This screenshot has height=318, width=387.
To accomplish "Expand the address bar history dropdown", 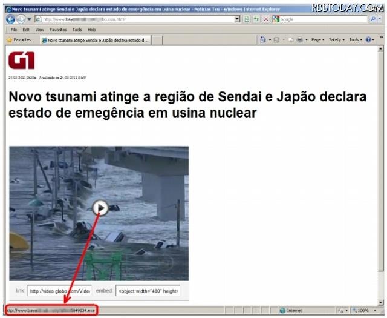I will [x=238, y=19].
